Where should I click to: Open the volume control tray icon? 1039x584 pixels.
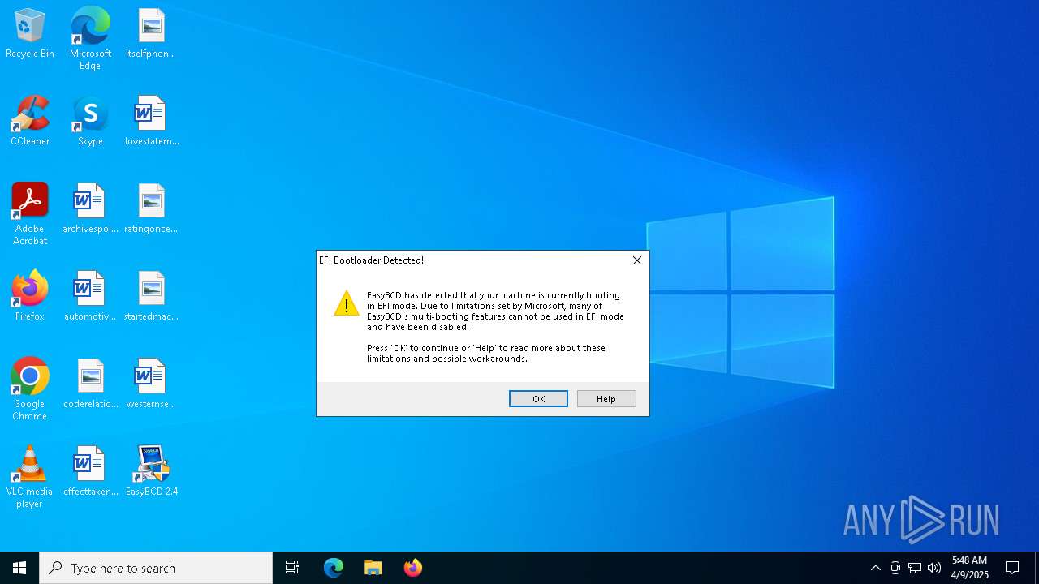click(x=934, y=568)
